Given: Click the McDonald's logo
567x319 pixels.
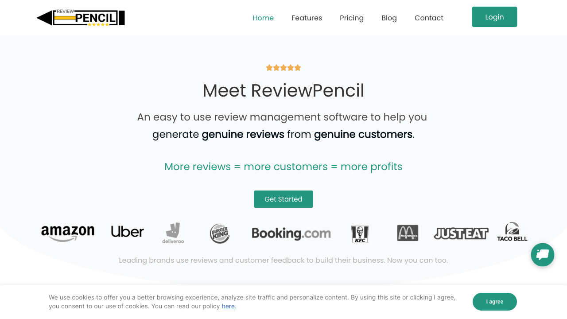Looking at the screenshot, I should tap(408, 233).
